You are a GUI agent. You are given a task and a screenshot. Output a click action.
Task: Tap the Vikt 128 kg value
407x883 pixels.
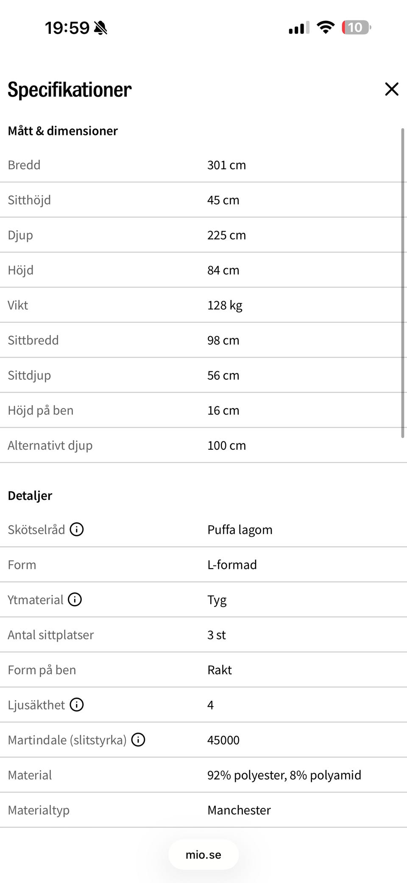(225, 305)
